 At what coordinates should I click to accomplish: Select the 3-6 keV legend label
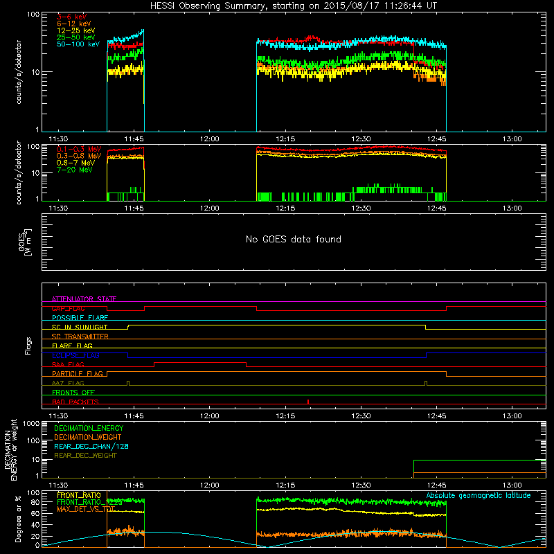(72, 17)
